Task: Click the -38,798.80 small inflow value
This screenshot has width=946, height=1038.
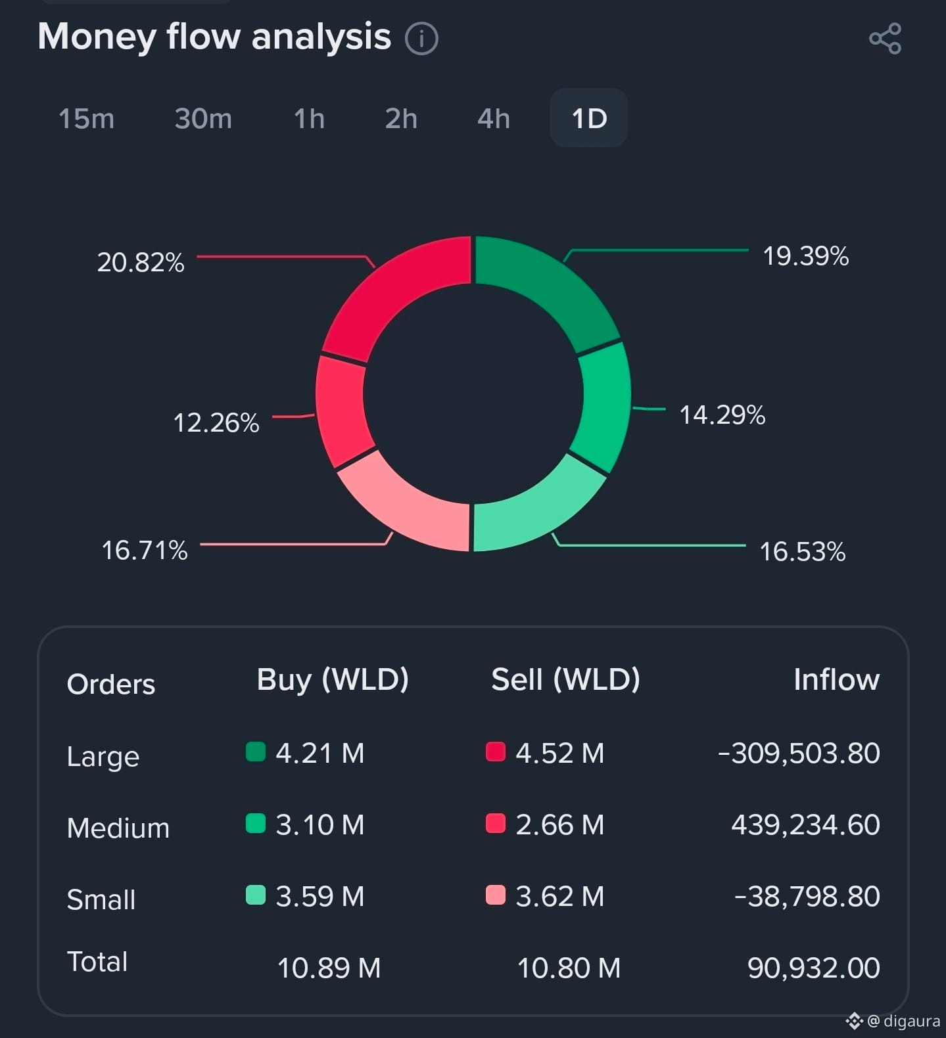Action: (x=807, y=896)
